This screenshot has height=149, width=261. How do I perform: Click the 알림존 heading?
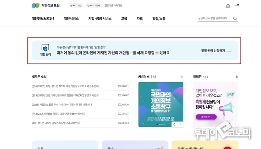click(x=197, y=77)
